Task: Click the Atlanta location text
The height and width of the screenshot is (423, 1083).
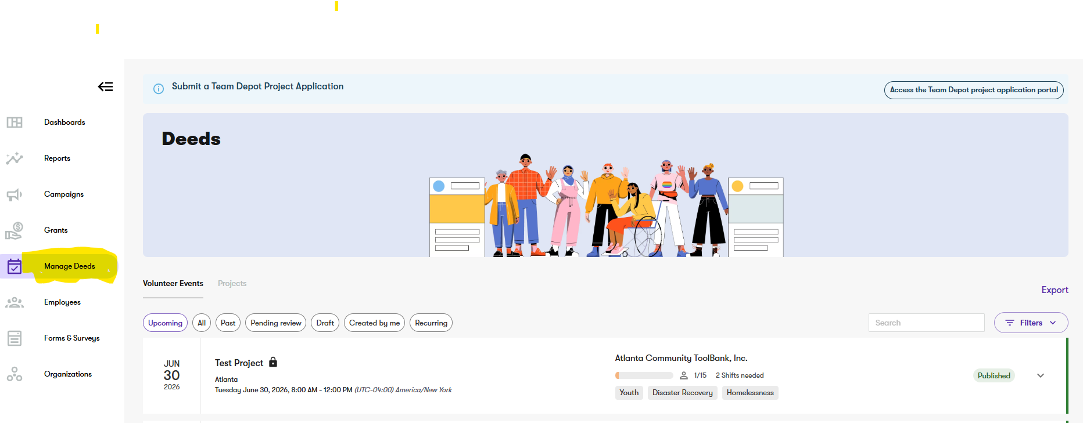Action: click(x=226, y=379)
